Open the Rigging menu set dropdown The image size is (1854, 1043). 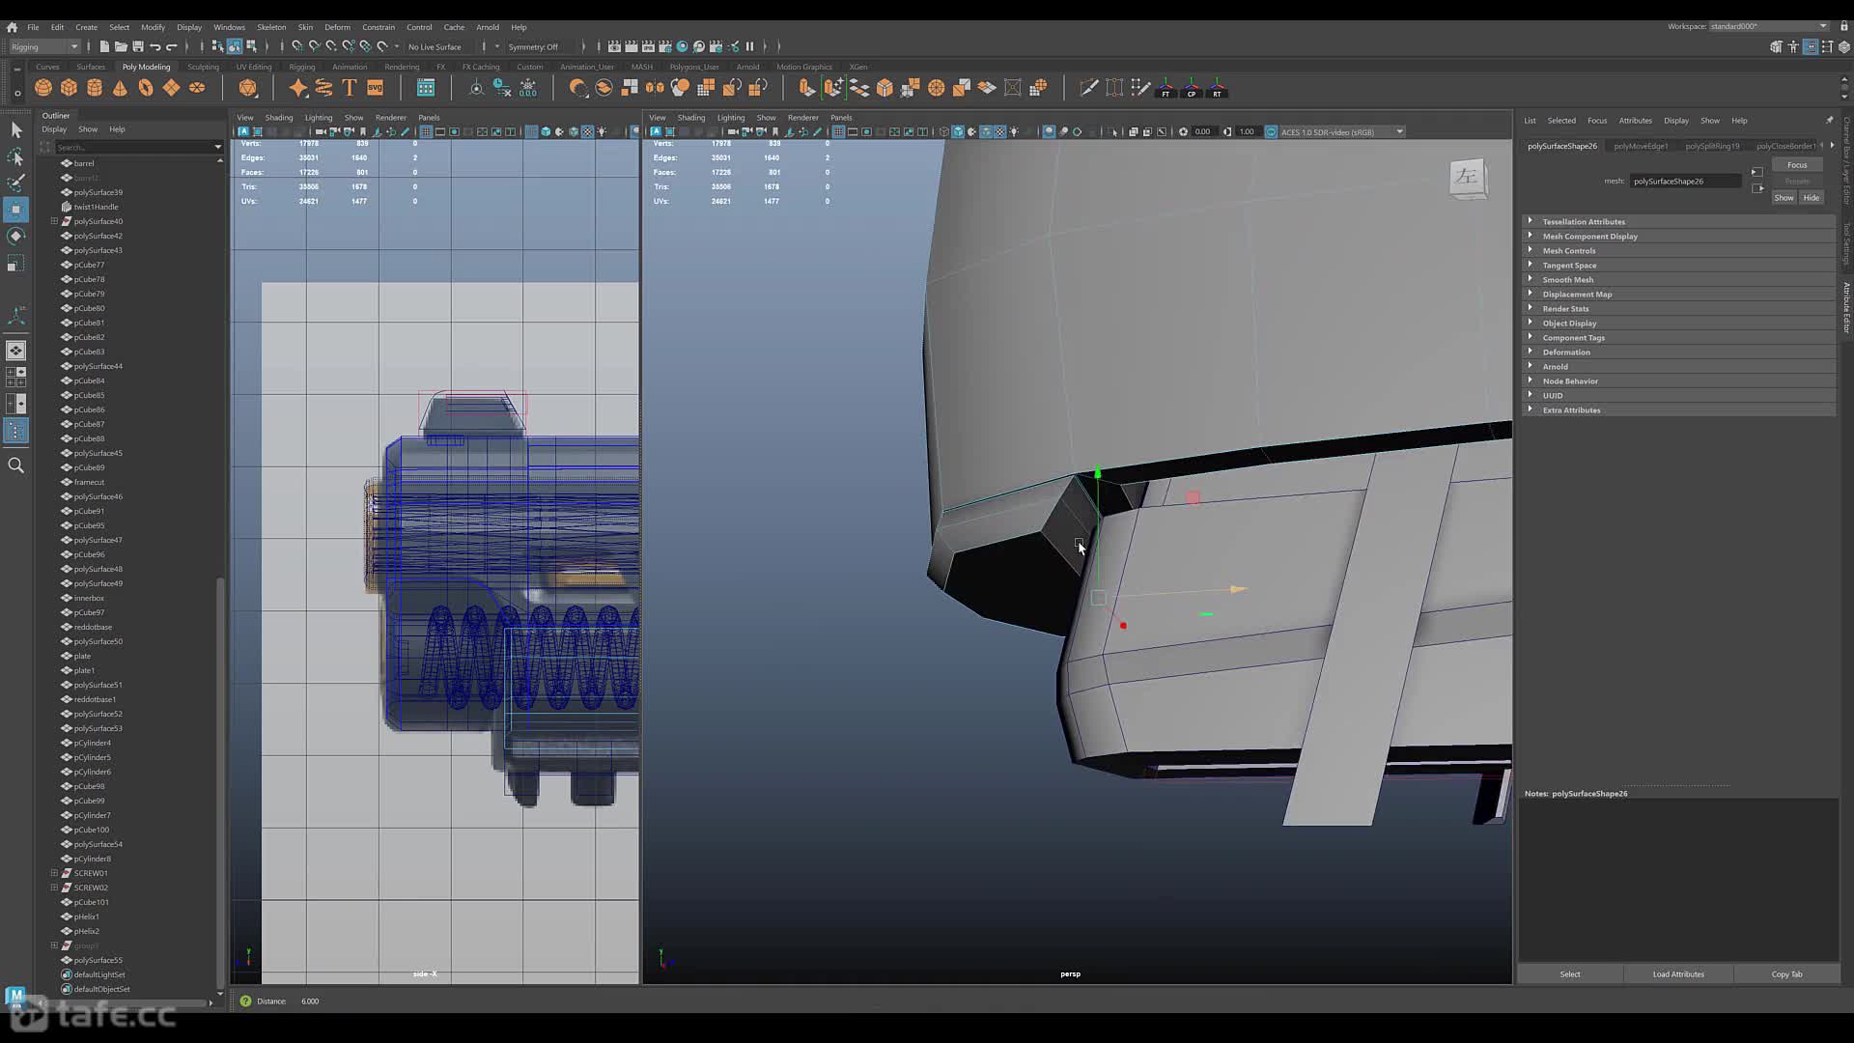(44, 46)
